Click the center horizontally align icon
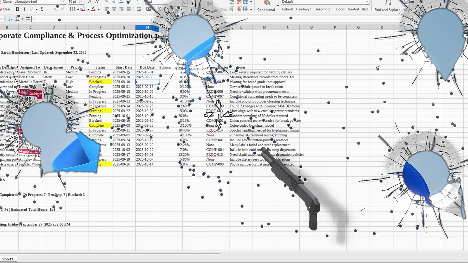 (114, 9)
